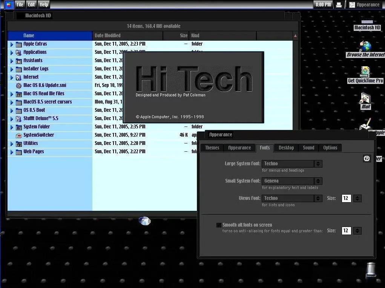Open the Large System Font dropdown

[292, 163]
